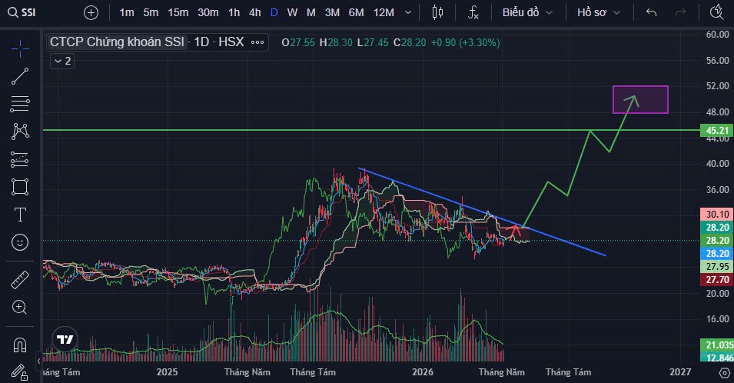734x383 pixels.
Task: Click the 2025 date axis label
Action: (167, 371)
